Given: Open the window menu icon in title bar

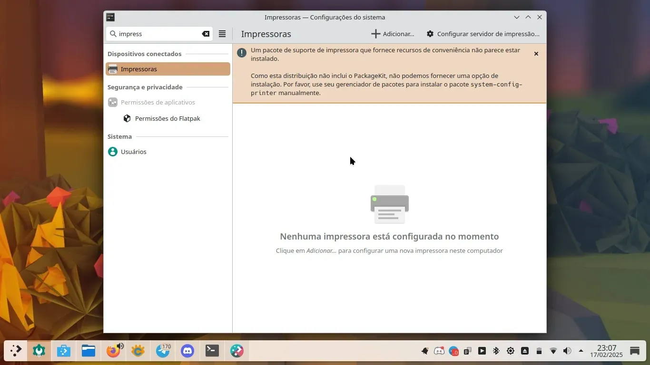Looking at the screenshot, I should pos(110,17).
